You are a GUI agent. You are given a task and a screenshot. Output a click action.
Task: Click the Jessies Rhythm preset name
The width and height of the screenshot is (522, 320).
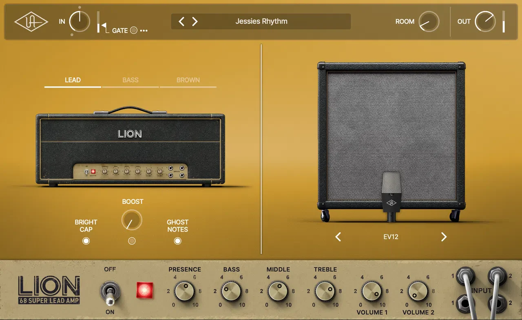coord(261,21)
